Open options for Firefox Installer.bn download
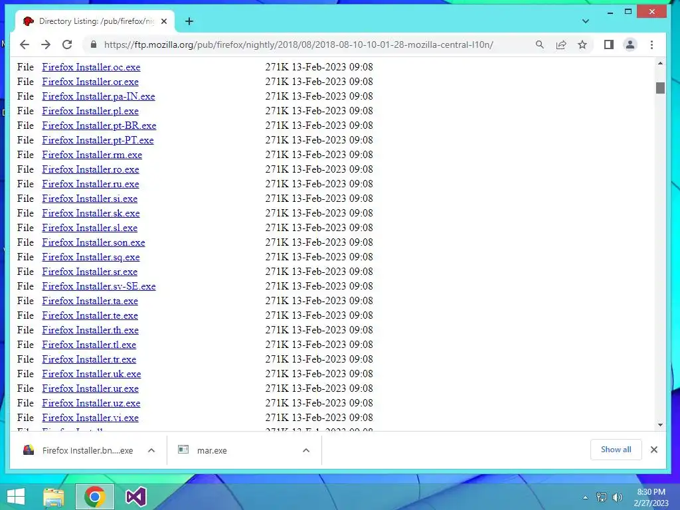680x510 pixels. coord(151,450)
